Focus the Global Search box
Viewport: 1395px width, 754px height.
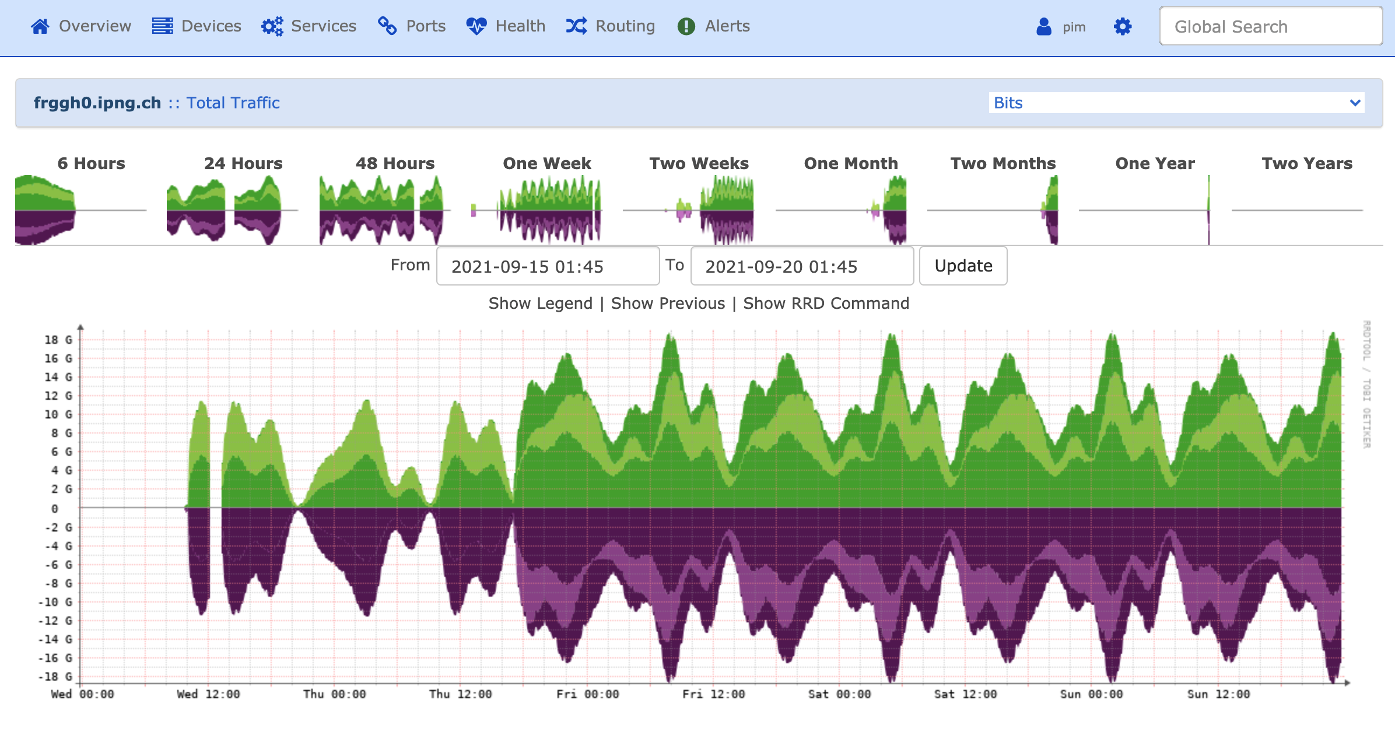tap(1271, 27)
